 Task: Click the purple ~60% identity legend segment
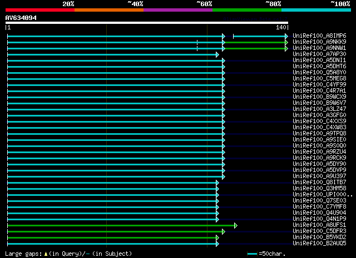pos(178,10)
